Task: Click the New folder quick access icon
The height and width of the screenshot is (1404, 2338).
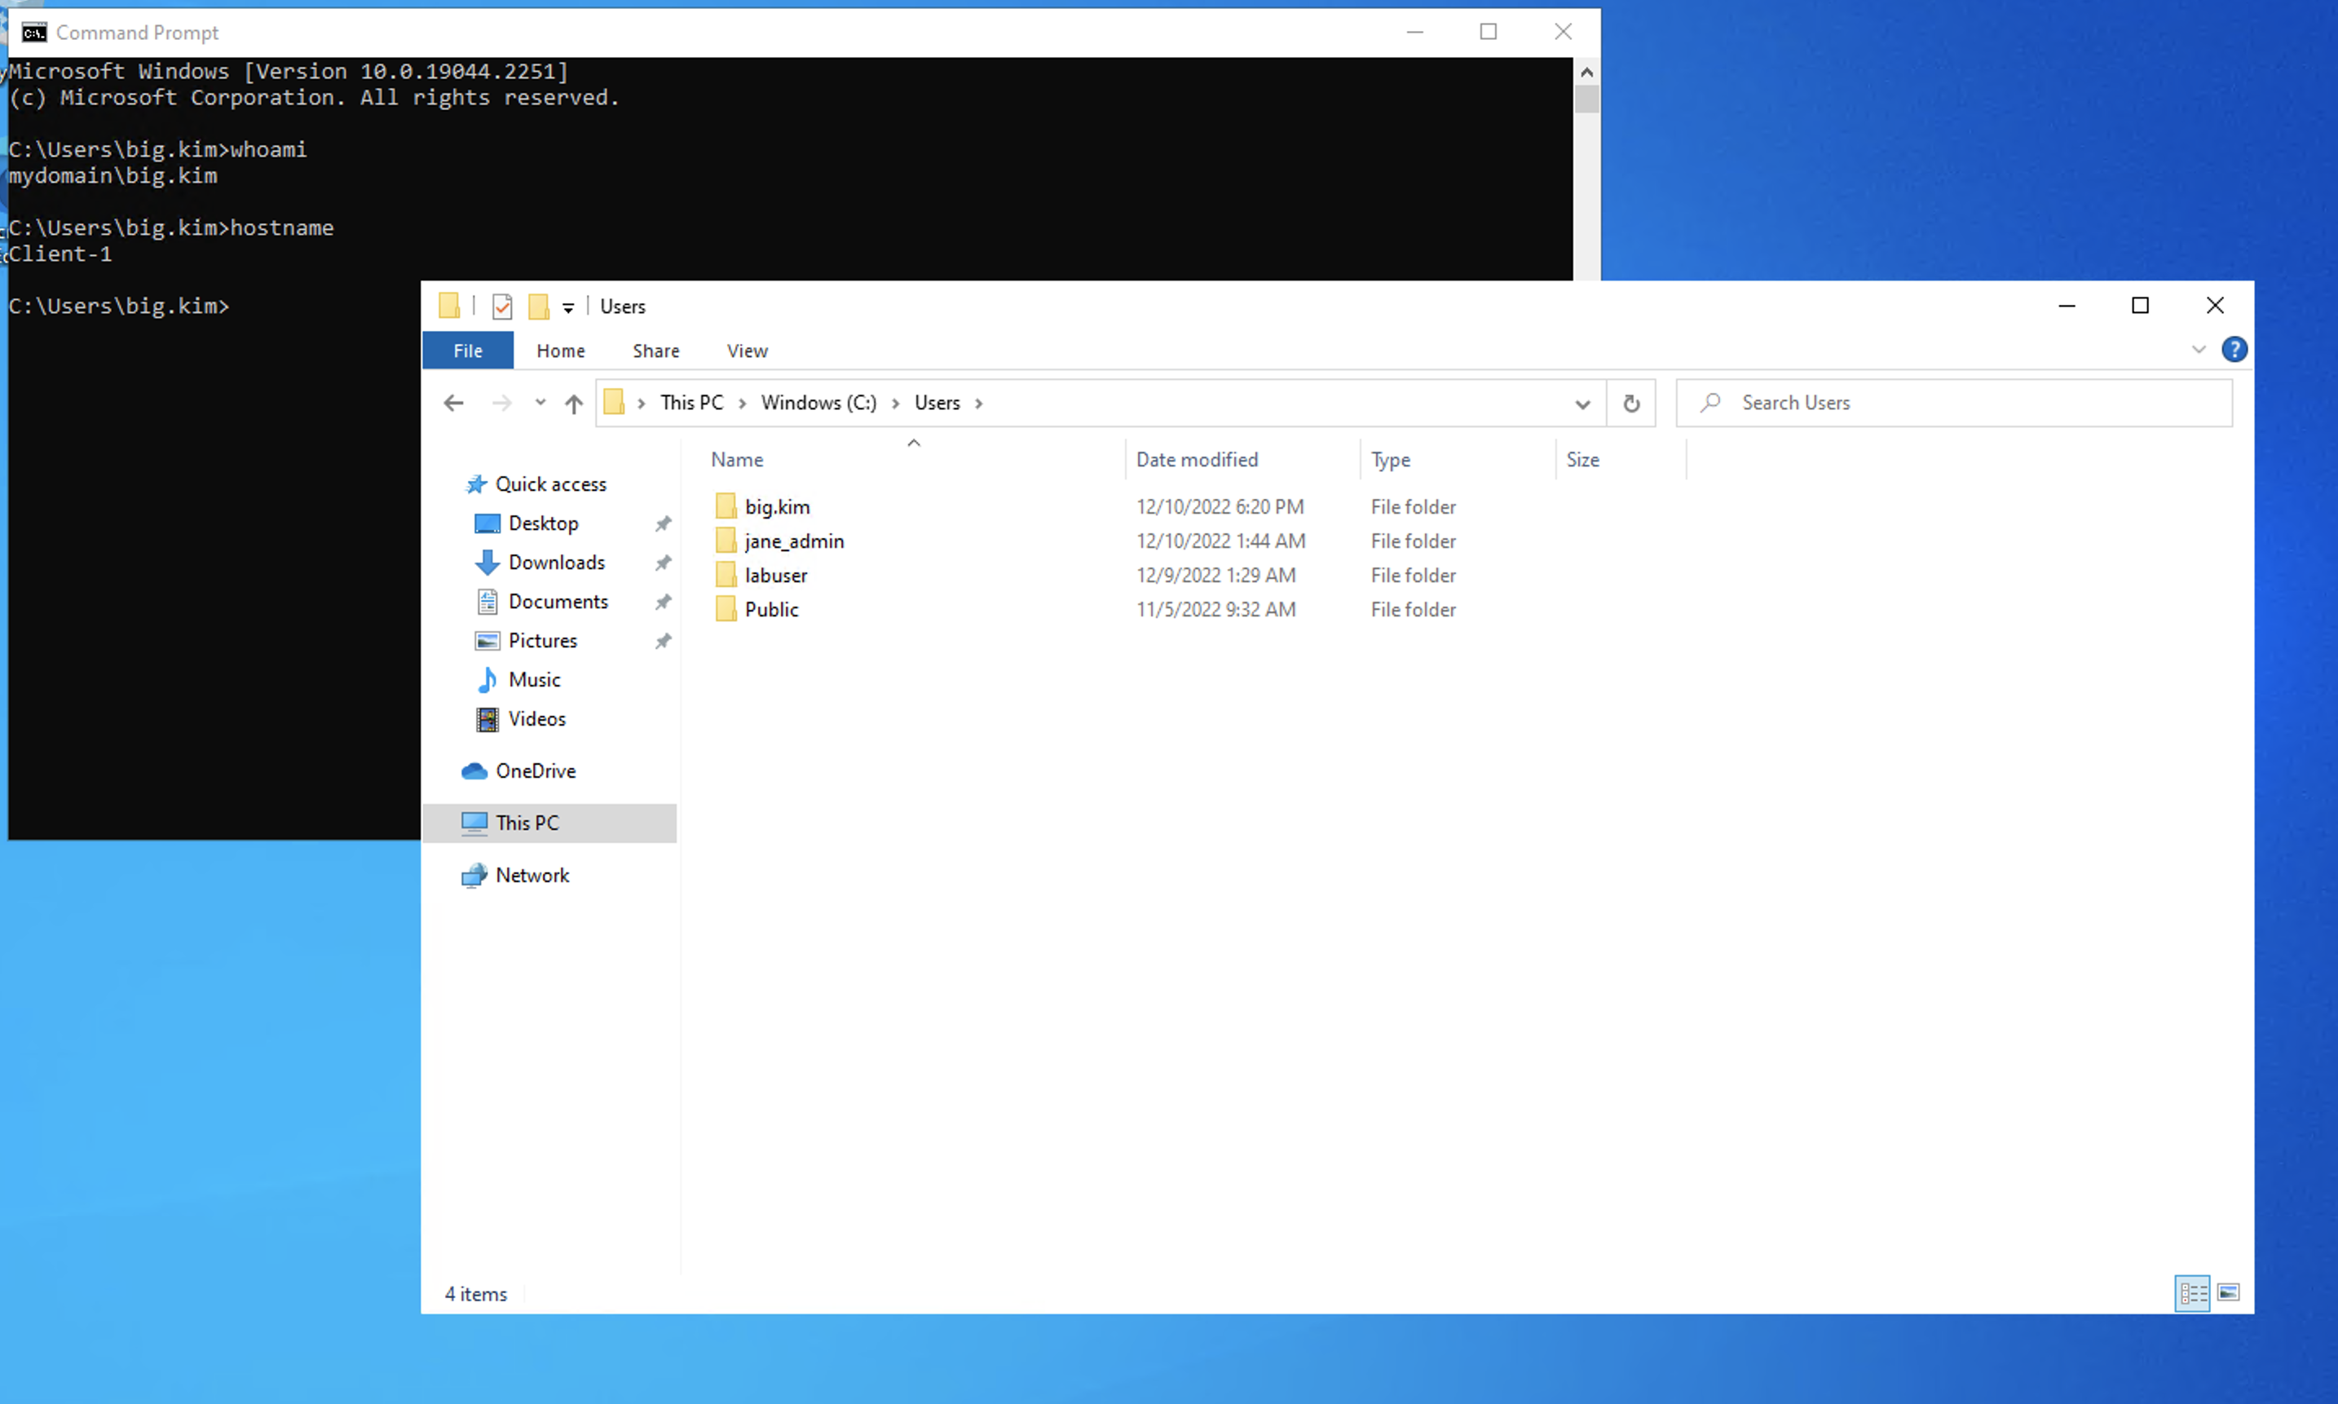Action: tap(538, 306)
